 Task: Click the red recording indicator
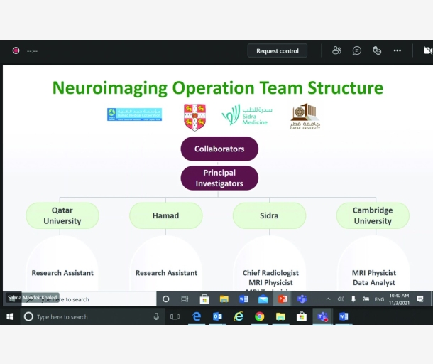16,50
